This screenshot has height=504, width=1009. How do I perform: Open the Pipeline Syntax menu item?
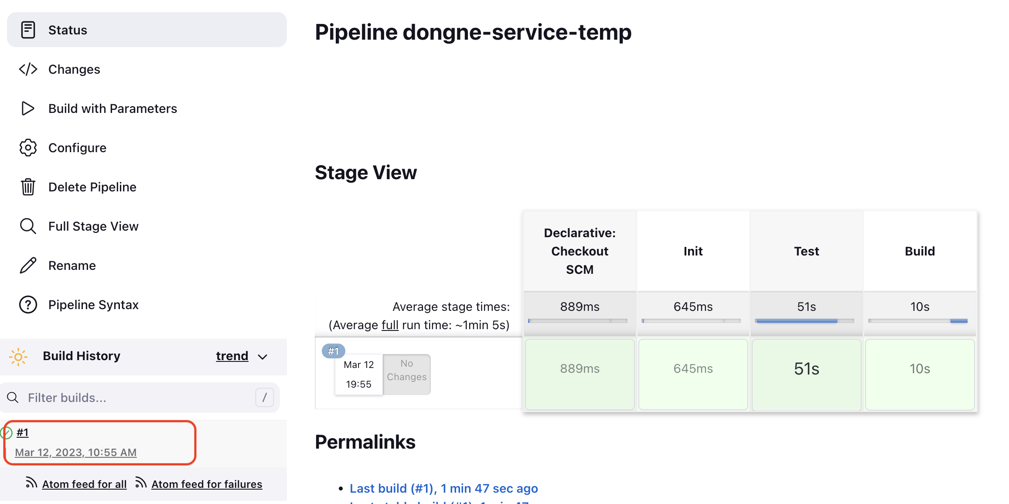93,305
